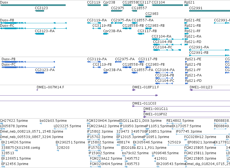Open the CG2975 gene label
This screenshot has width=230, height=168.
pos(118,8)
